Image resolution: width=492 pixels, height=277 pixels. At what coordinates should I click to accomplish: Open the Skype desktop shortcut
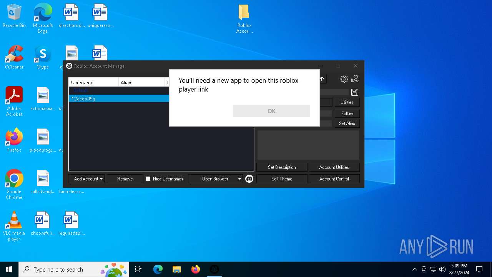[x=43, y=58]
